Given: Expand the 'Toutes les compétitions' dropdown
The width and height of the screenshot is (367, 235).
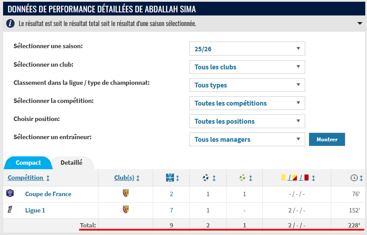Looking at the screenshot, I should tap(247, 103).
